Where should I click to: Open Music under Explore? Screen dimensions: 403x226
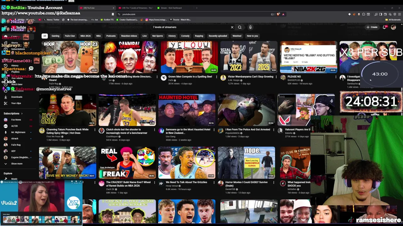point(14,179)
